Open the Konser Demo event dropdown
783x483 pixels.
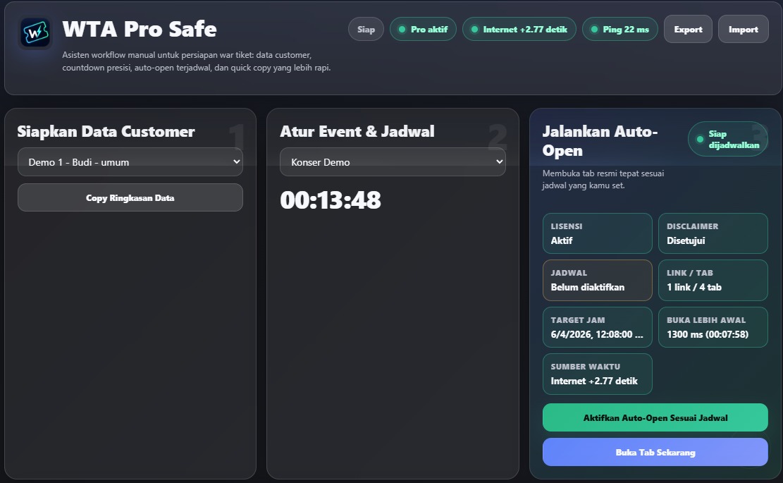pos(393,162)
